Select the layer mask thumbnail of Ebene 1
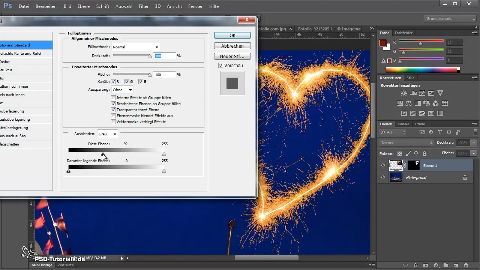Image resolution: width=480 pixels, height=270 pixels. point(414,165)
